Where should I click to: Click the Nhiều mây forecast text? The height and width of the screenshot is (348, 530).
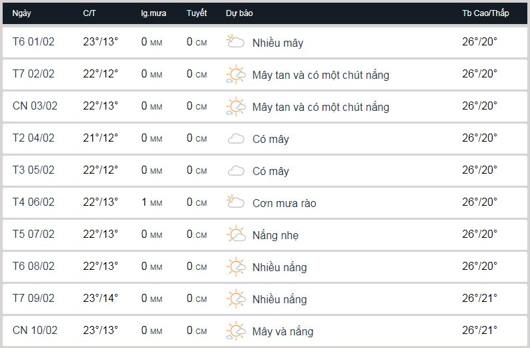click(278, 43)
